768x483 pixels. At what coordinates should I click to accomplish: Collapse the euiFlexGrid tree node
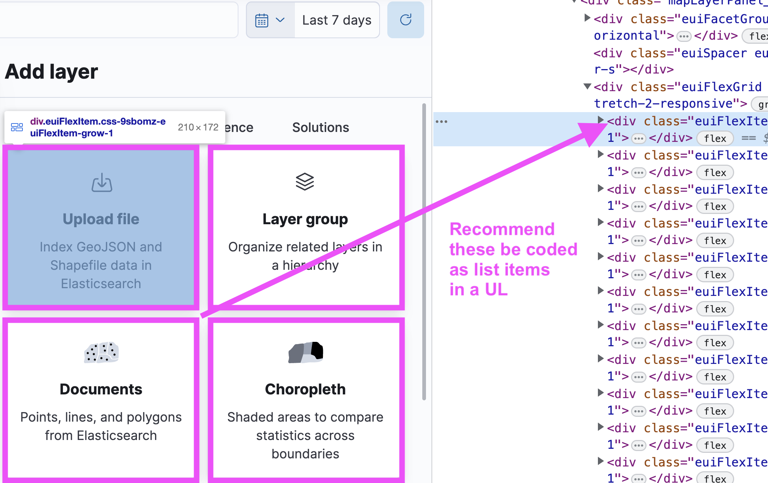(587, 87)
